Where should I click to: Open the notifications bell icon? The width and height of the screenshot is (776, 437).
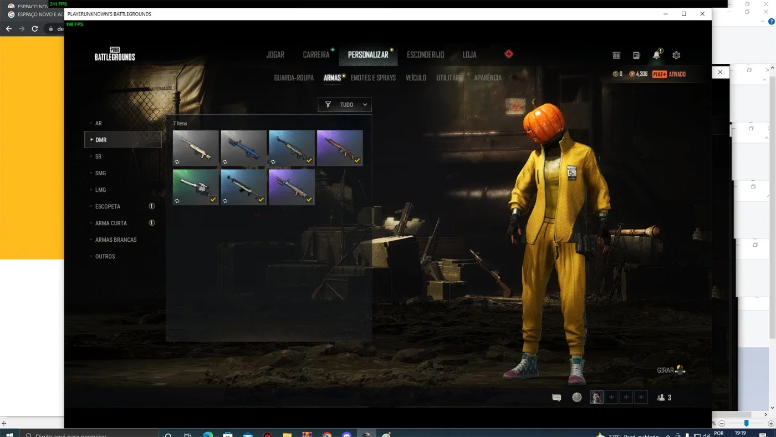[x=657, y=54]
